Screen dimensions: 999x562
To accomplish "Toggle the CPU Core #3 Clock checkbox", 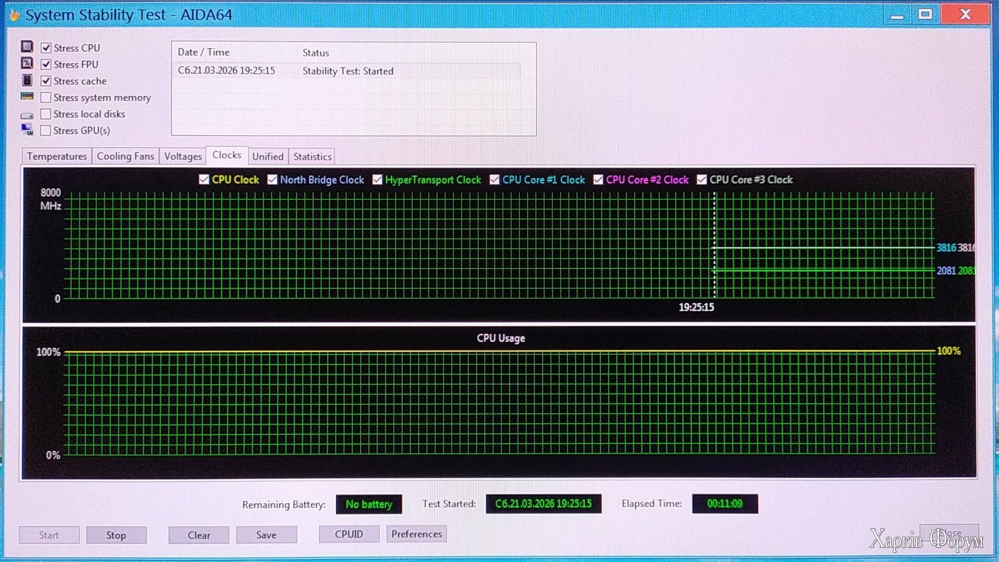I will 701,180.
